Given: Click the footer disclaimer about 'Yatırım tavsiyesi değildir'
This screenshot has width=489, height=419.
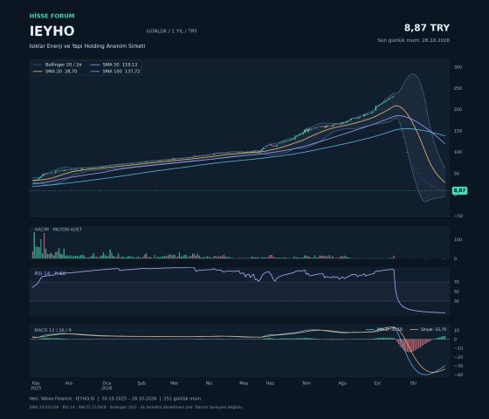Looking at the screenshot, I should pyautogui.click(x=136, y=407).
